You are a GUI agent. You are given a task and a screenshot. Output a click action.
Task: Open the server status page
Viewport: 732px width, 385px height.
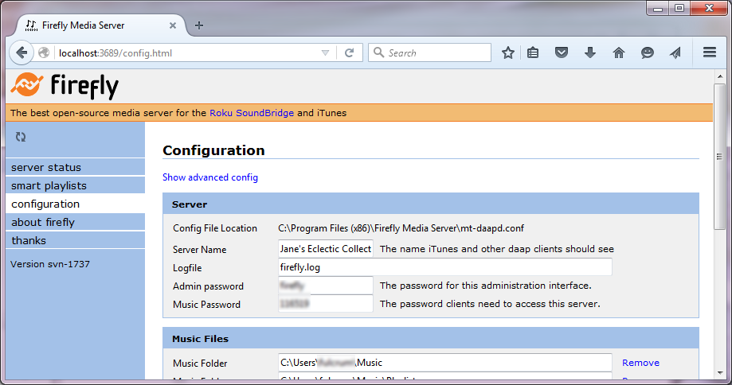(x=46, y=168)
